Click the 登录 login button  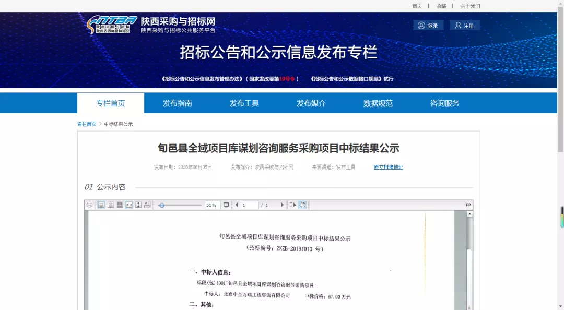(x=428, y=26)
